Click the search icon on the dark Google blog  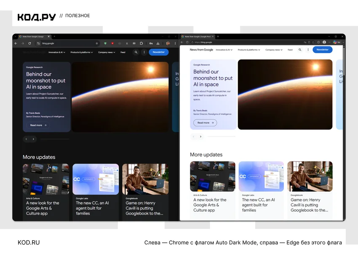(x=136, y=52)
